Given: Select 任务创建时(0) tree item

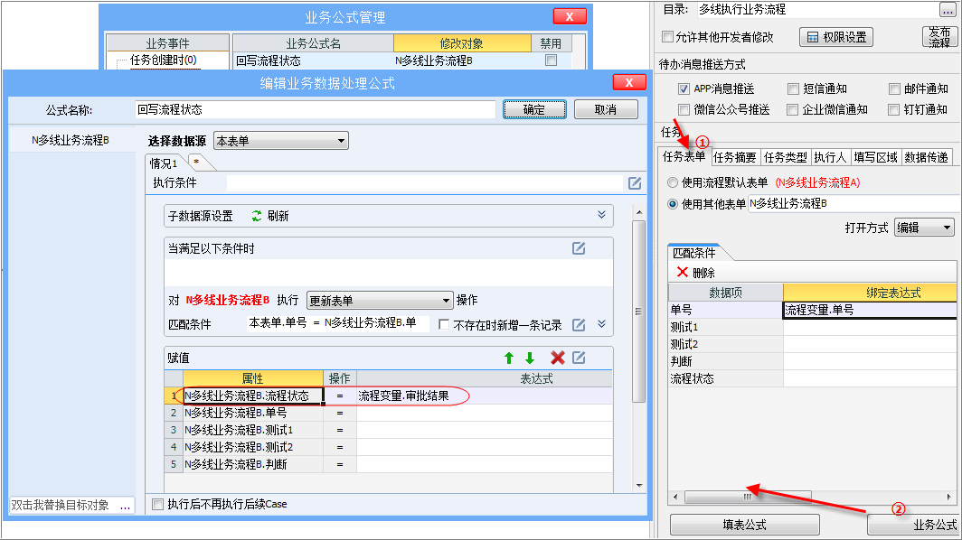Looking at the screenshot, I should (163, 61).
